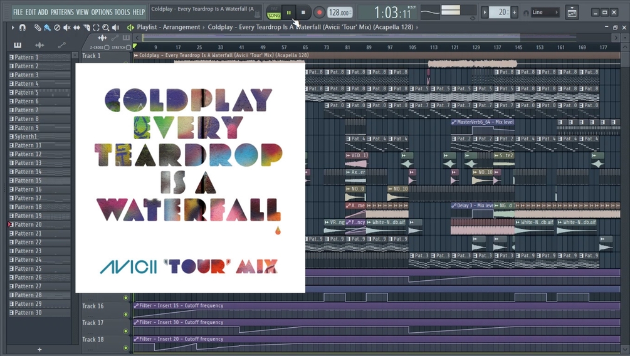Viewport: 630px width, 356px height.
Task: Open the FILE menu
Action: [x=18, y=12]
